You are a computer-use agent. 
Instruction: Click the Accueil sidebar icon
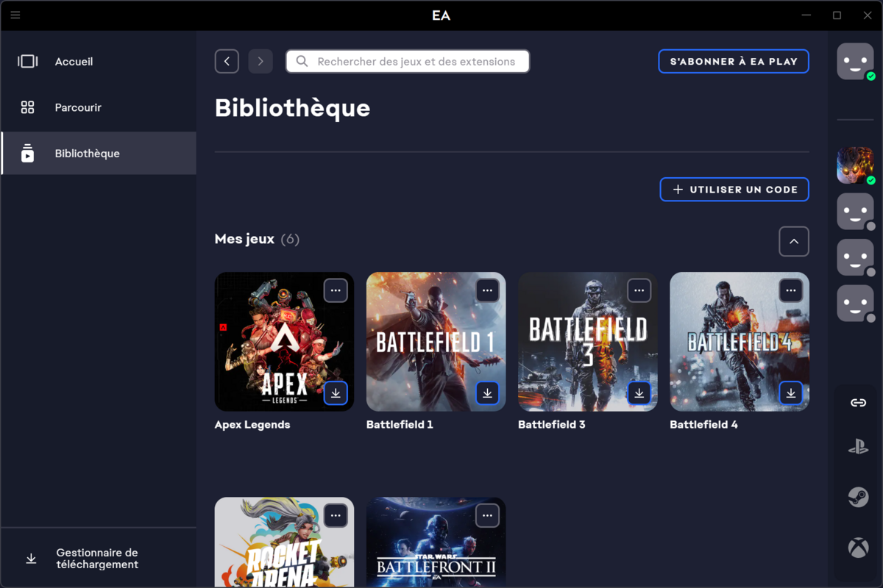click(27, 62)
